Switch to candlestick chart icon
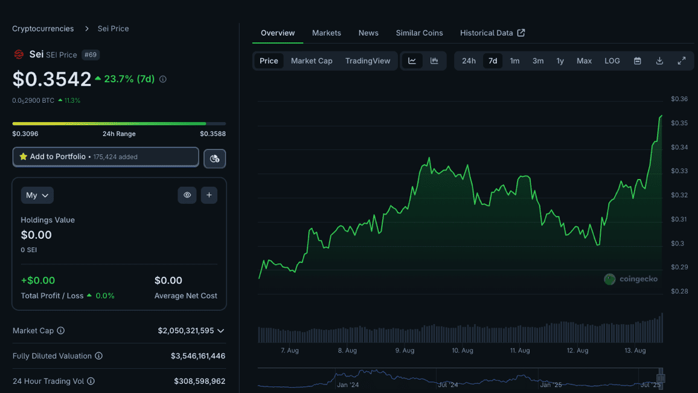Screen dimensions: 698x393 coord(434,60)
